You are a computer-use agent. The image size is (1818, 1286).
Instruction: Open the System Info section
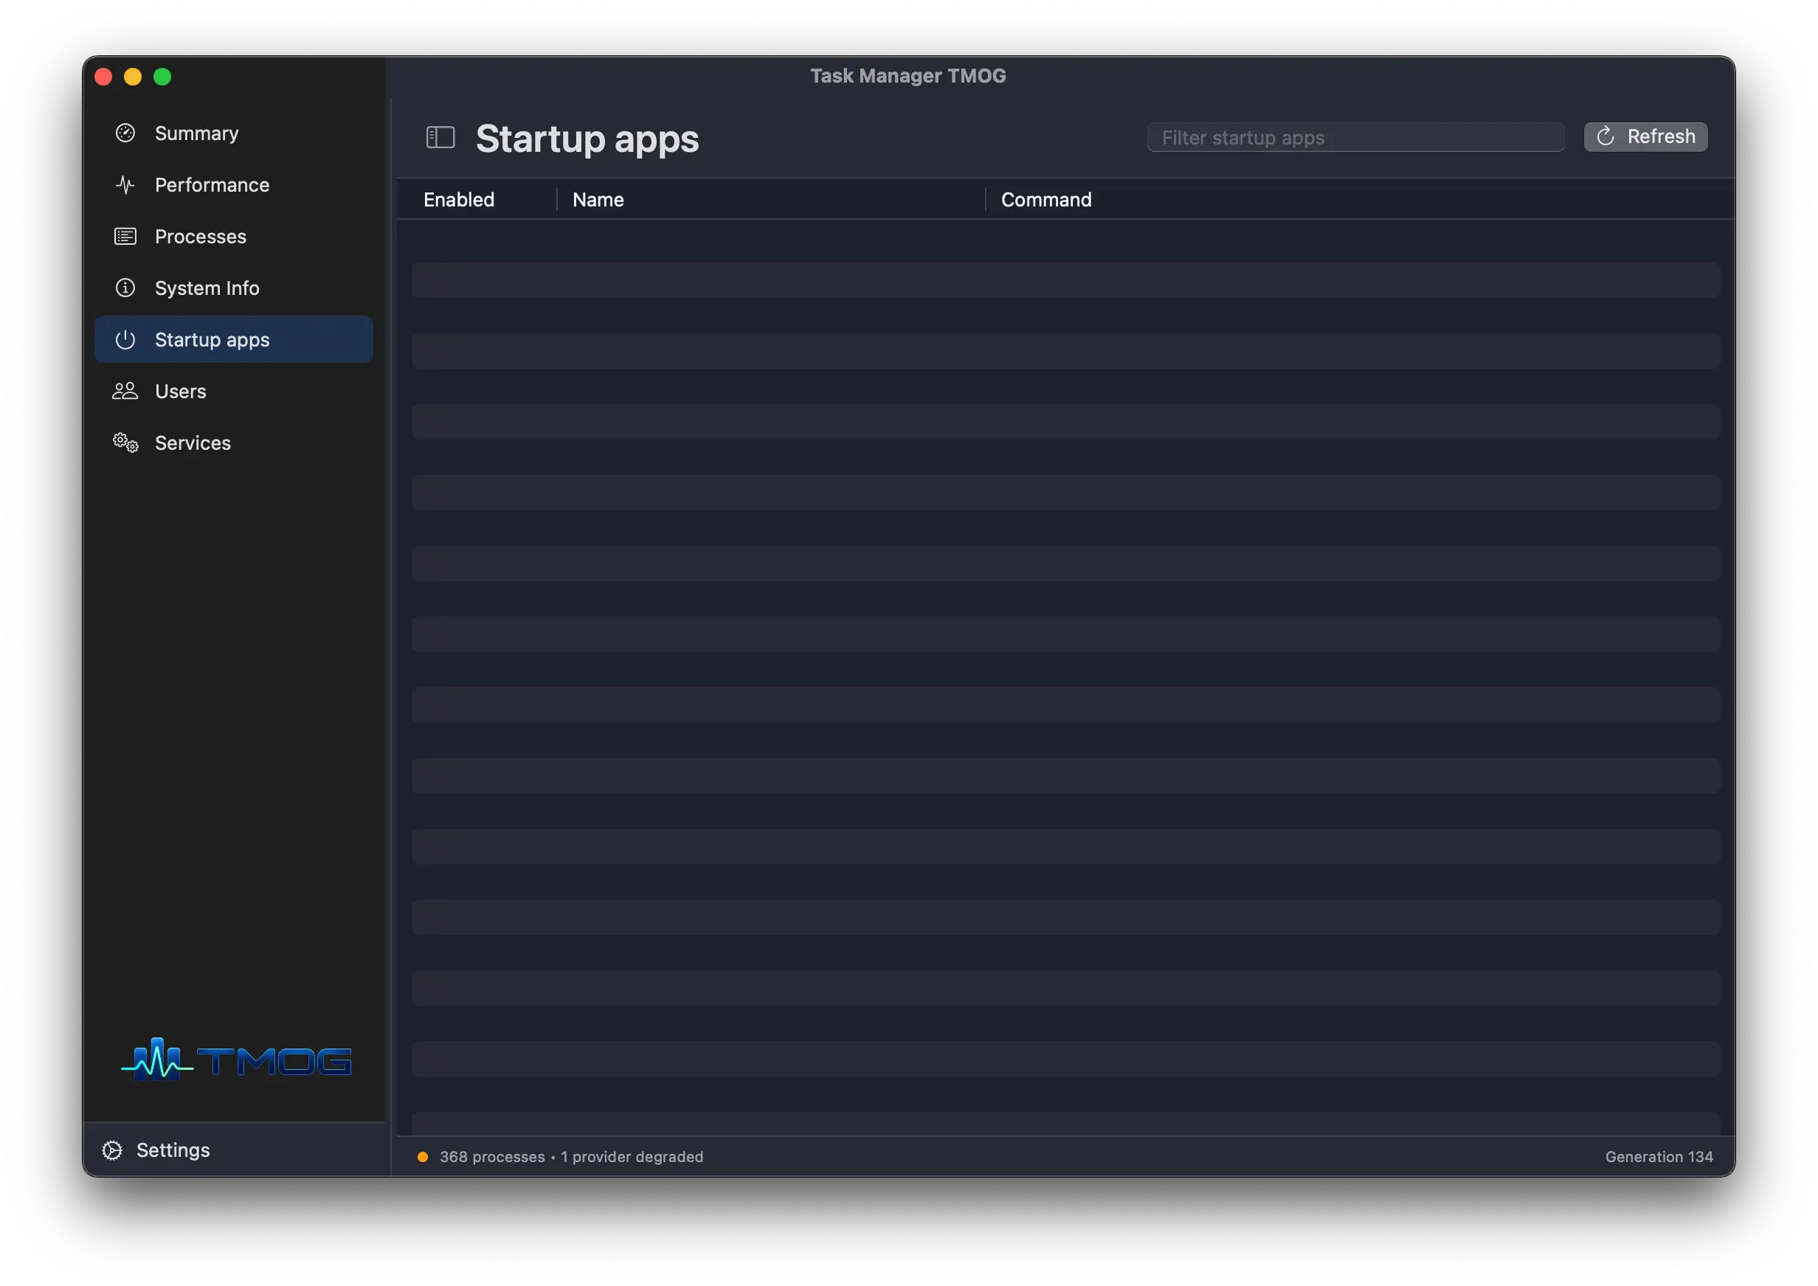click(234, 288)
